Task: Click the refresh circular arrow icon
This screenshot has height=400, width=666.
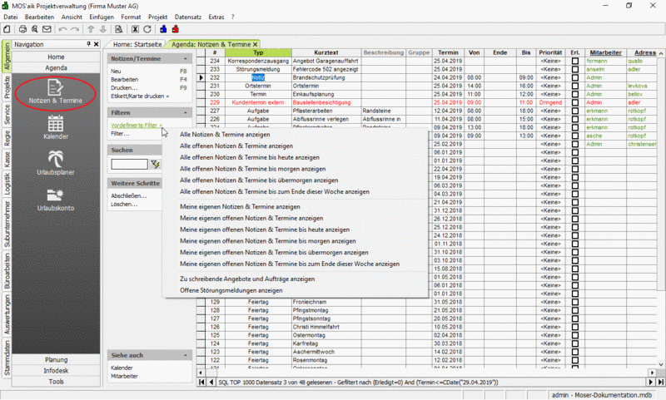Action: (147, 29)
